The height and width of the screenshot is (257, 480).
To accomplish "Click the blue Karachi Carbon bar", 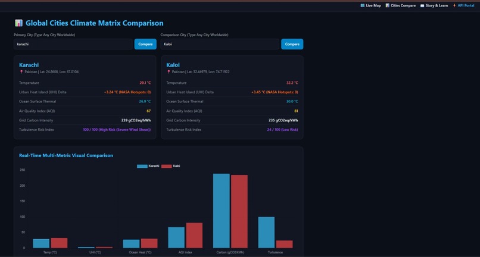I will tap(222, 211).
